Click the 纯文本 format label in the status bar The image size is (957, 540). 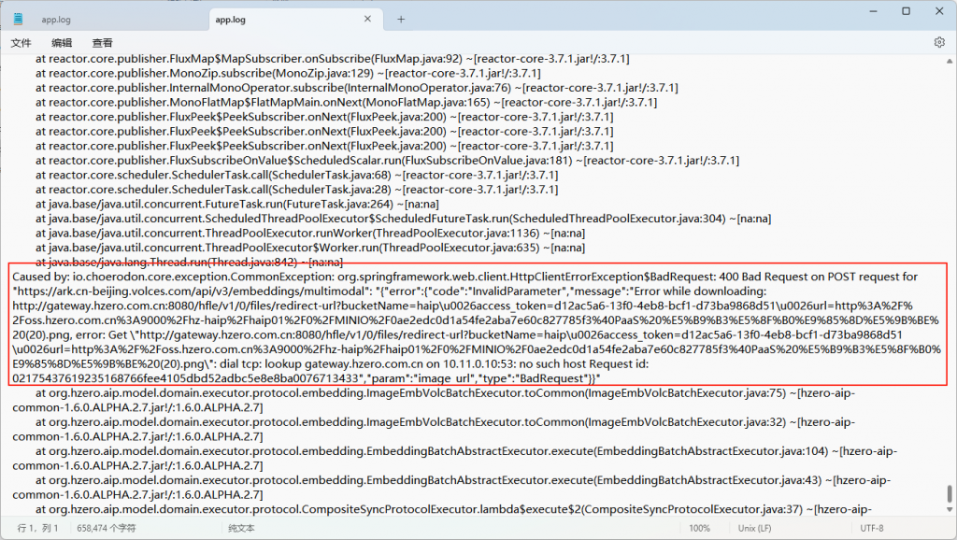[x=241, y=529]
